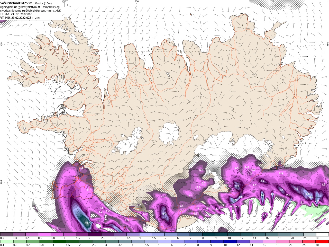Click the 2.0 value at bottom-left
Viewport: 329px width, 247px height.
56,228
